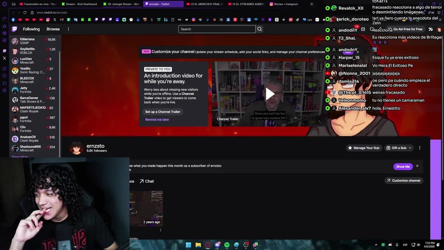Open File Explorer from taskbar

(x=198, y=245)
